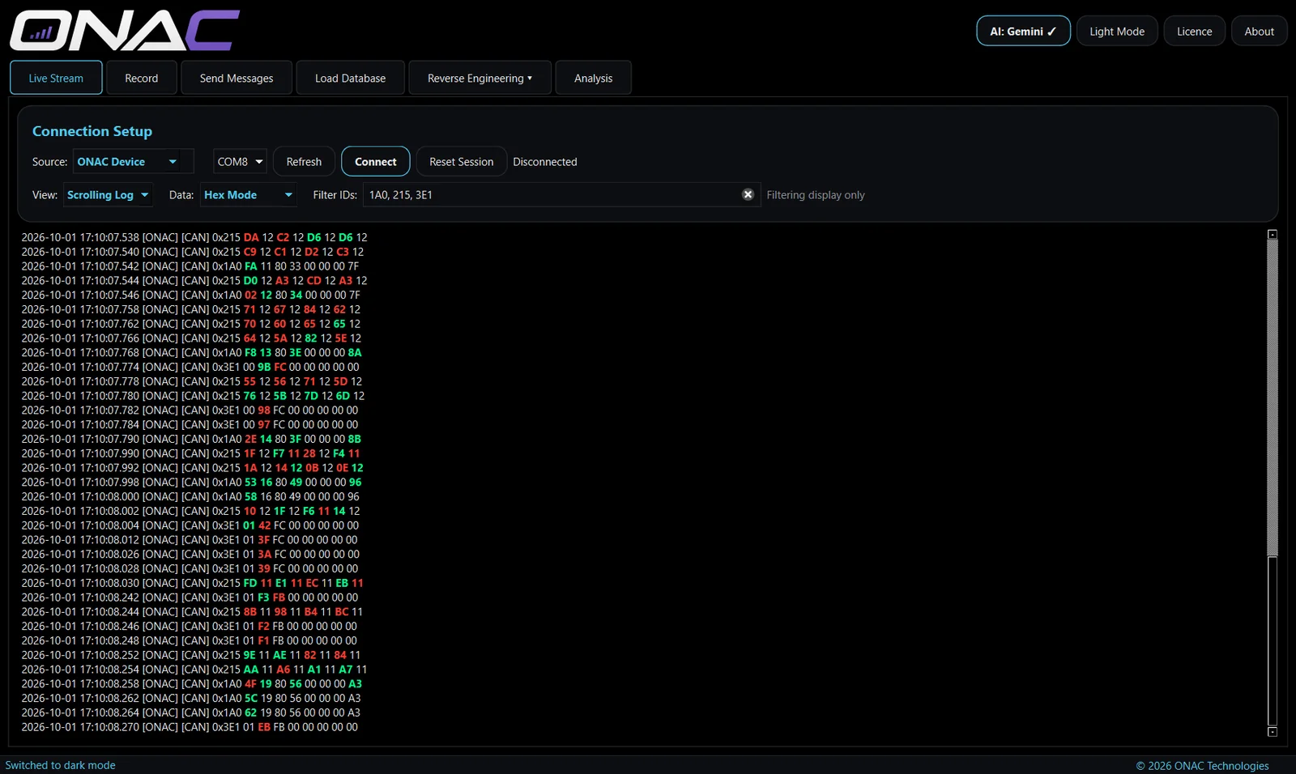Open the Scrolling Log view dropdown
1296x774 pixels.
coord(108,194)
